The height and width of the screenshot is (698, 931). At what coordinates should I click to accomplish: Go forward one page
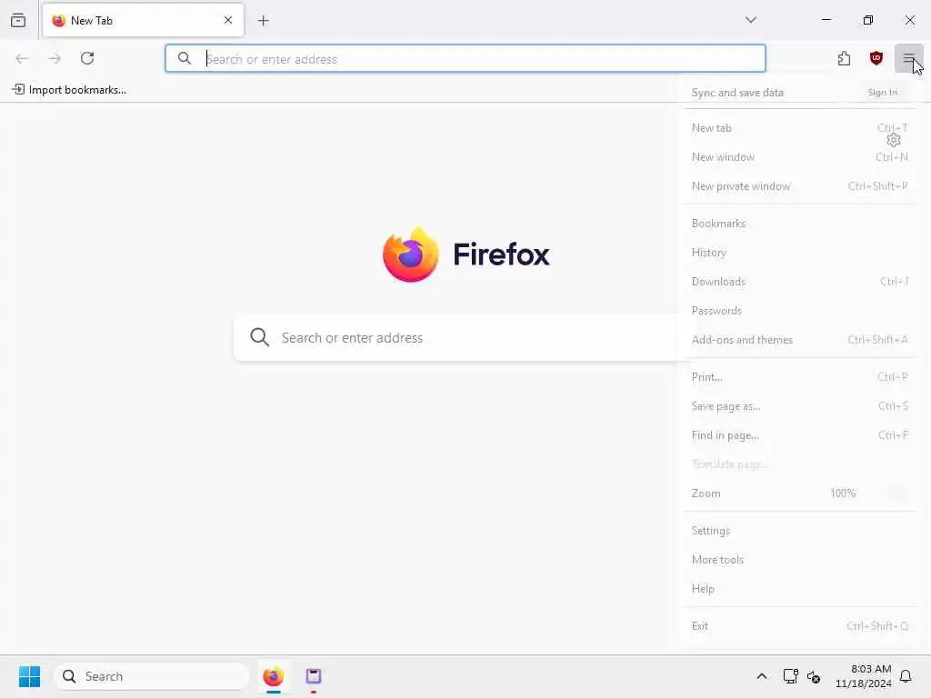coord(55,58)
